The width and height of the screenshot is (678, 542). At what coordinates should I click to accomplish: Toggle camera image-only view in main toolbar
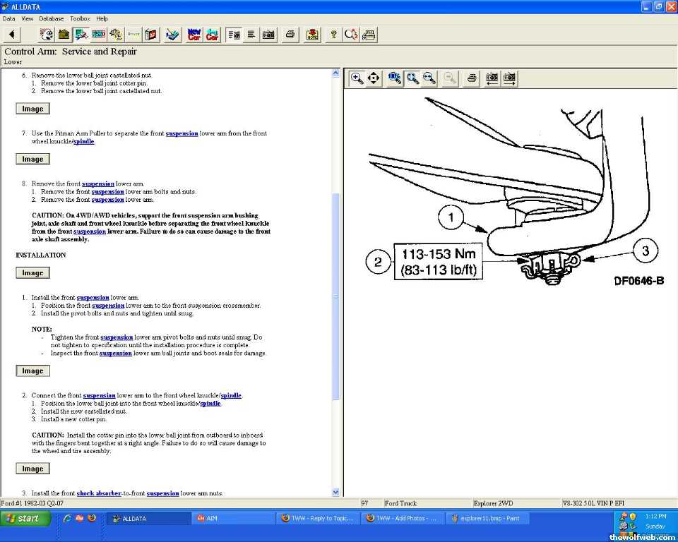click(268, 34)
